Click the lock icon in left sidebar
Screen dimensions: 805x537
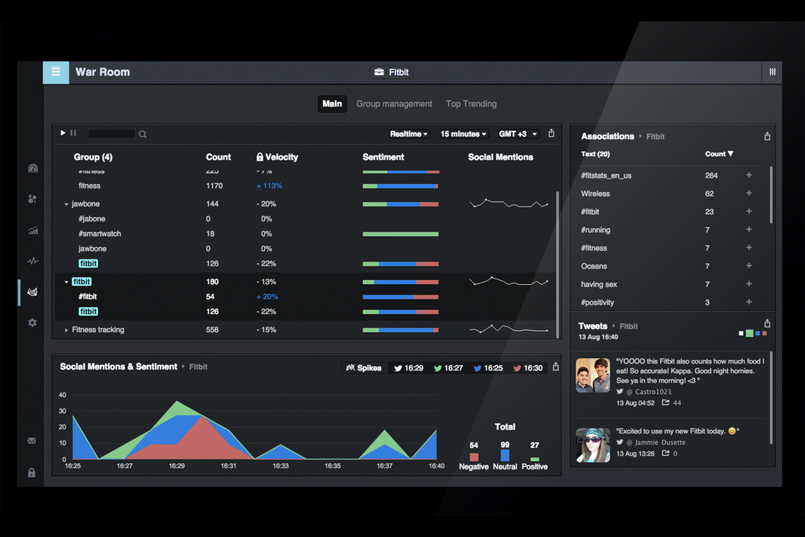[x=32, y=473]
